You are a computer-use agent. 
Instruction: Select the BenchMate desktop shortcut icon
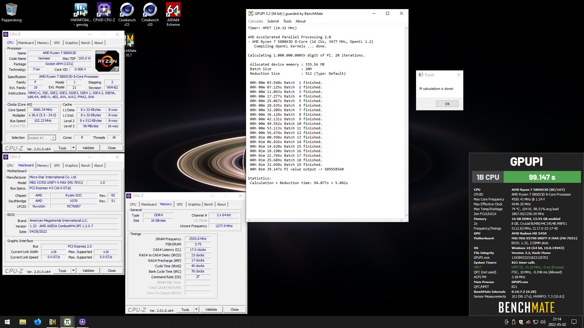click(130, 46)
